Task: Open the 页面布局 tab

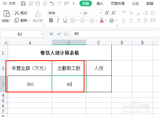Action: (x=118, y=4)
